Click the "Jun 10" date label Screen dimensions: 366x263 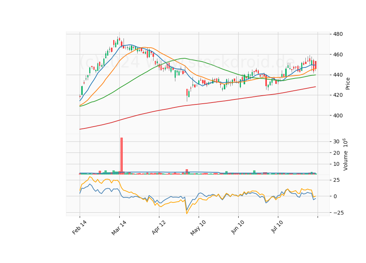pyautogui.click(x=238, y=227)
